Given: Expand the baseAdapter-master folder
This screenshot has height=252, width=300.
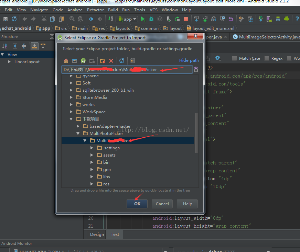Looking at the screenshot, I should coord(78,126).
